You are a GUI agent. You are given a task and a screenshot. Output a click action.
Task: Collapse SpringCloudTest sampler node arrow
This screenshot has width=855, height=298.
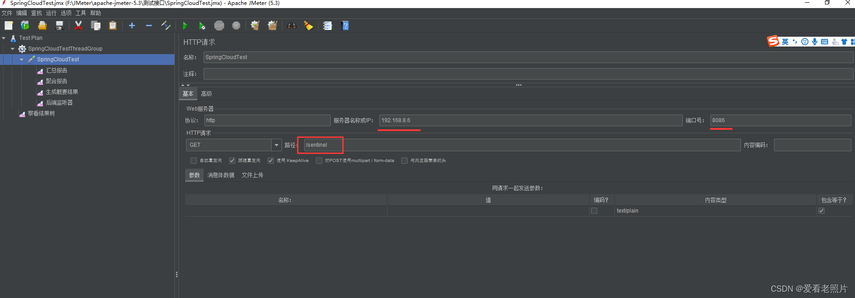click(x=21, y=60)
